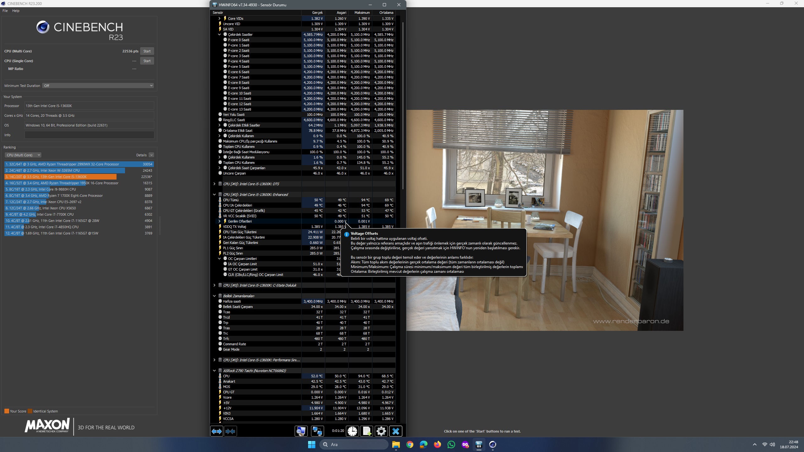
Task: Click the Ortalama column header
Action: (384, 13)
